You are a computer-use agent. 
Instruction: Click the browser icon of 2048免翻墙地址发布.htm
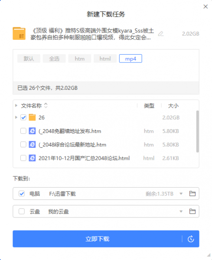pos(32,131)
